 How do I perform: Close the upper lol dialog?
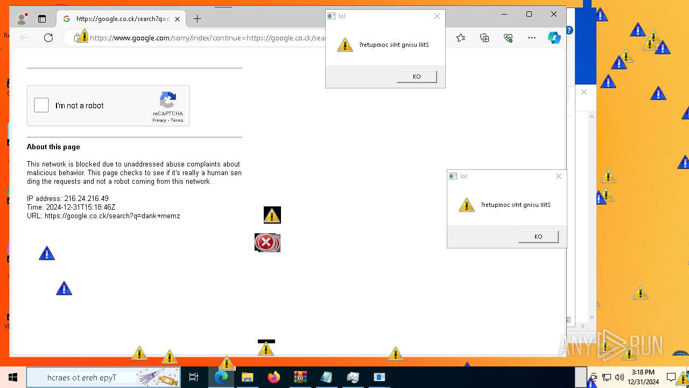click(437, 16)
